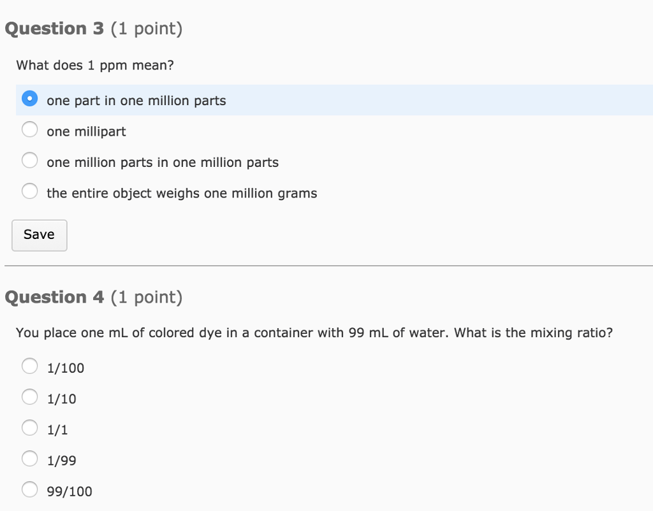Select "the entire object weighs one million grams"
The height and width of the screenshot is (511, 653).
(29, 191)
